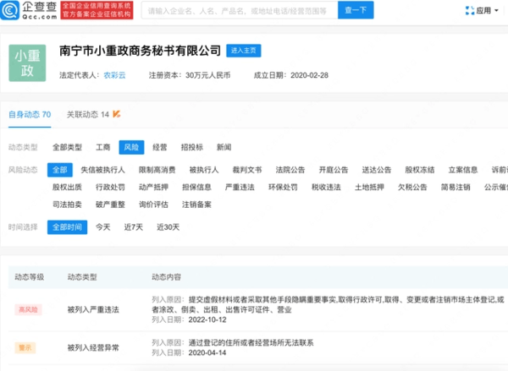Filter by 失信被执行人
The image size is (508, 371).
pyautogui.click(x=102, y=170)
